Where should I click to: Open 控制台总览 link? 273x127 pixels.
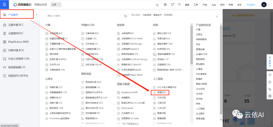point(41,5)
